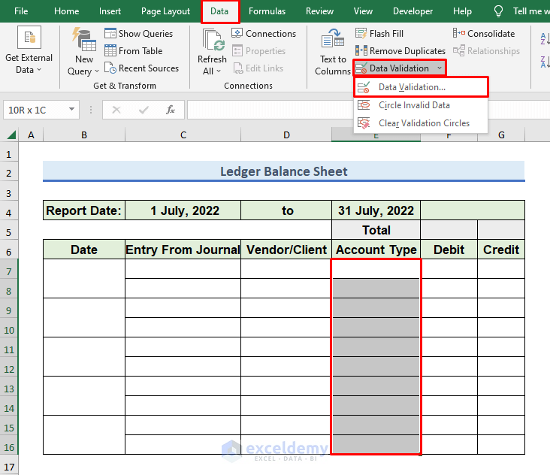
Task: Click the Tell me lightbulb icon
Action: point(498,11)
